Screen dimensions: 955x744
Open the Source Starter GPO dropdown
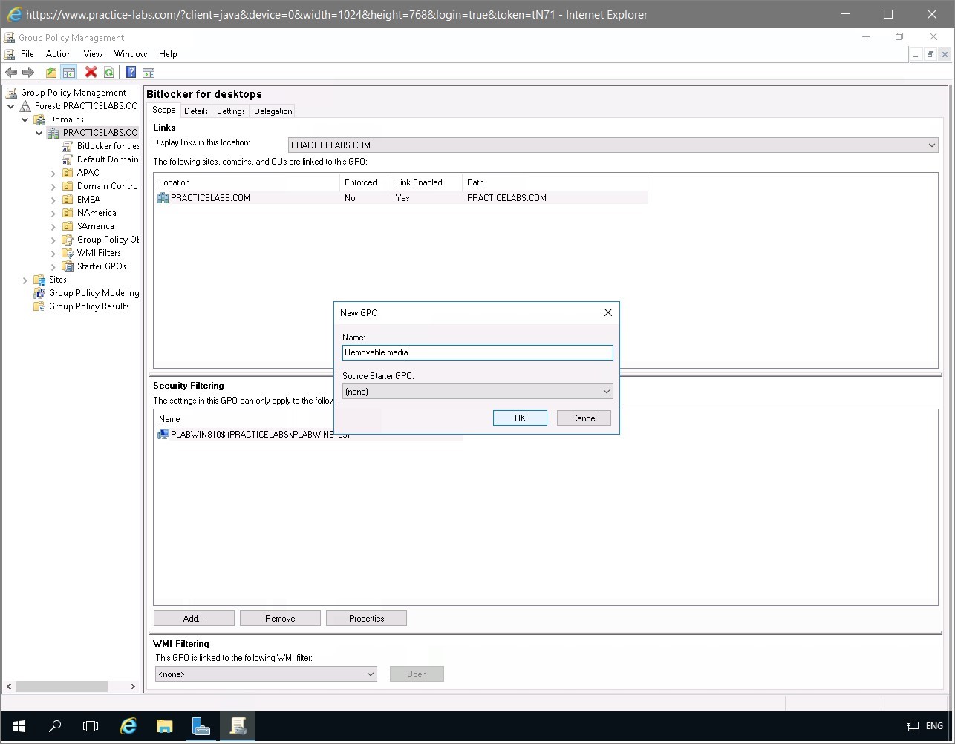[606, 391]
